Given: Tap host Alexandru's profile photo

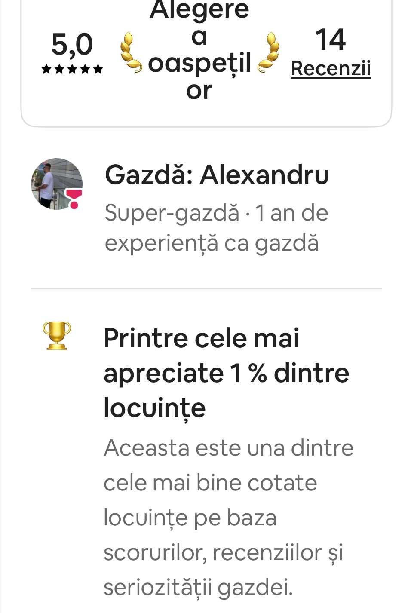Looking at the screenshot, I should click(x=57, y=184).
